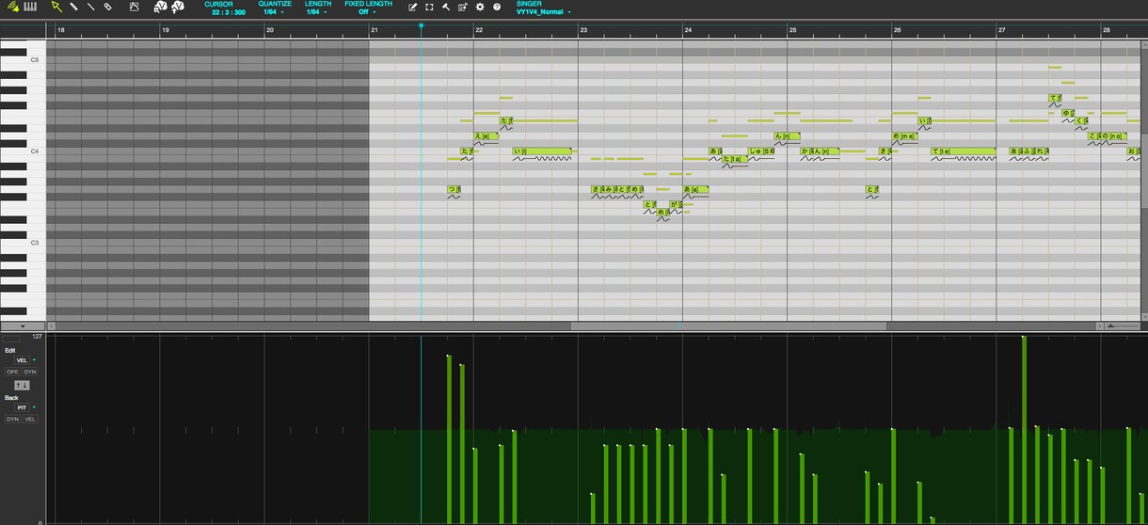
Task: Click the C3 piano key
Action: coord(23,243)
